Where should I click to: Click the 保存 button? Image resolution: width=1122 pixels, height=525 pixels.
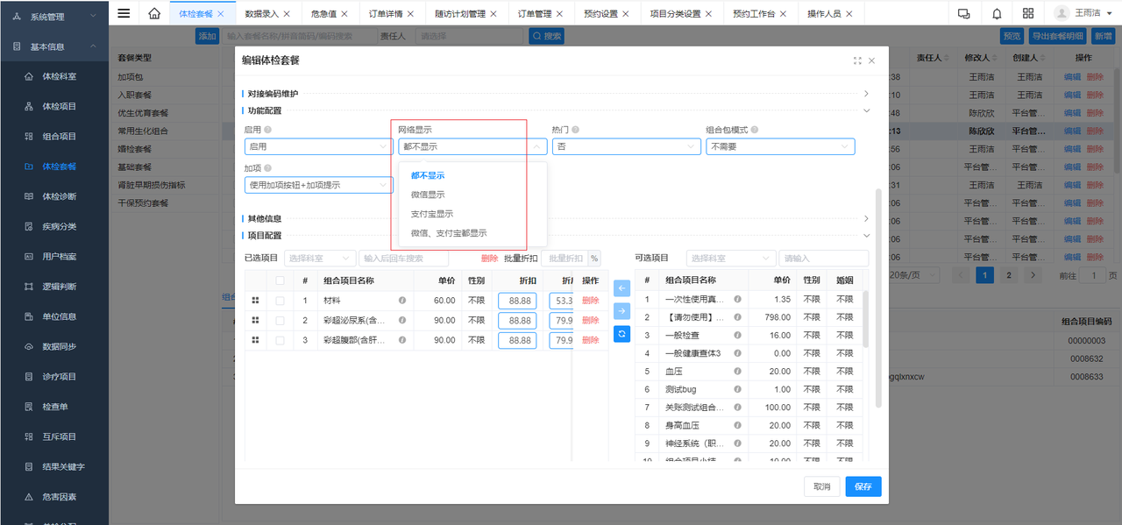click(x=863, y=486)
